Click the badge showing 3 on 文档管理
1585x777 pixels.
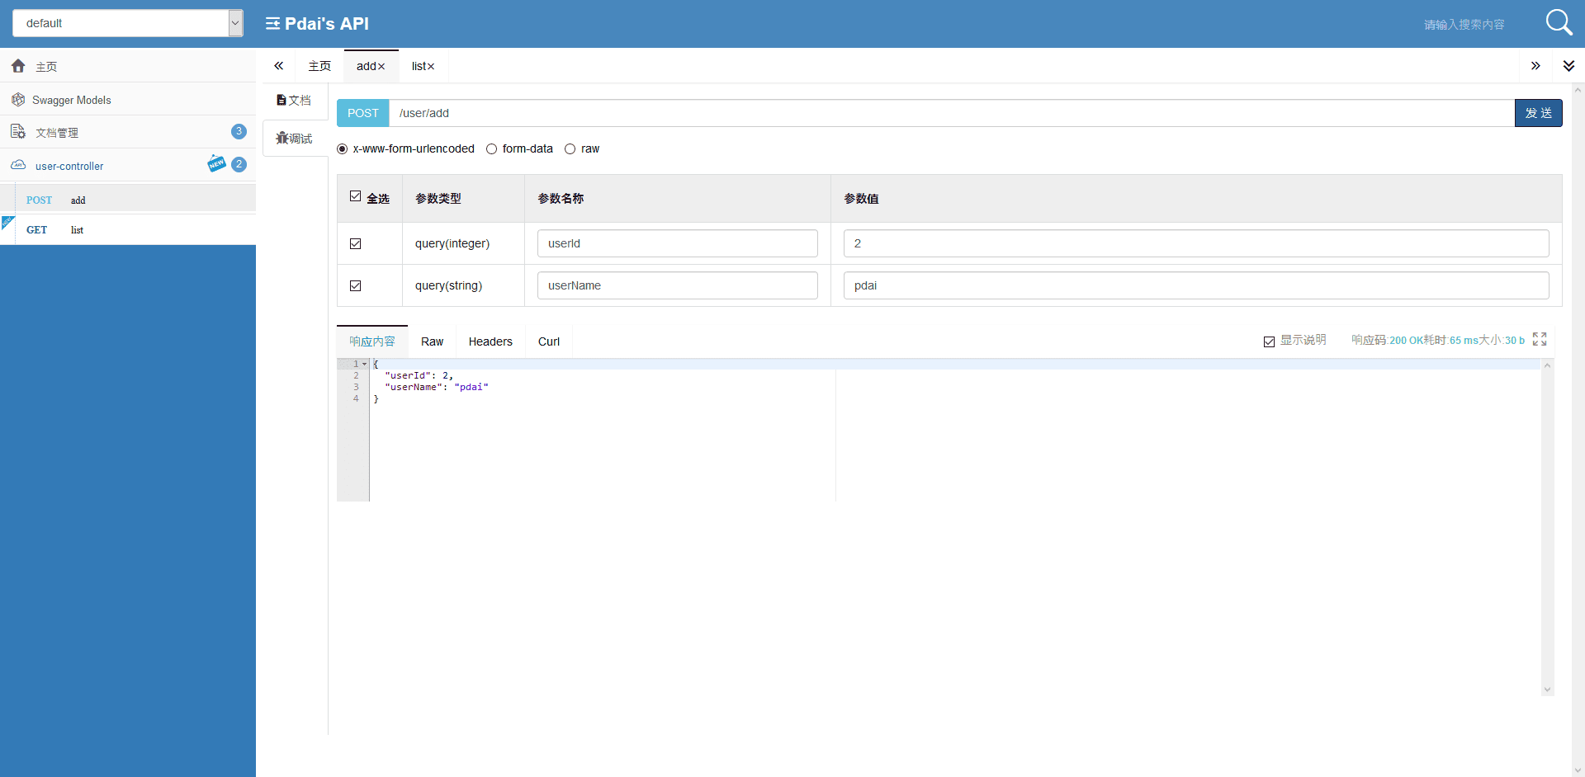(239, 131)
